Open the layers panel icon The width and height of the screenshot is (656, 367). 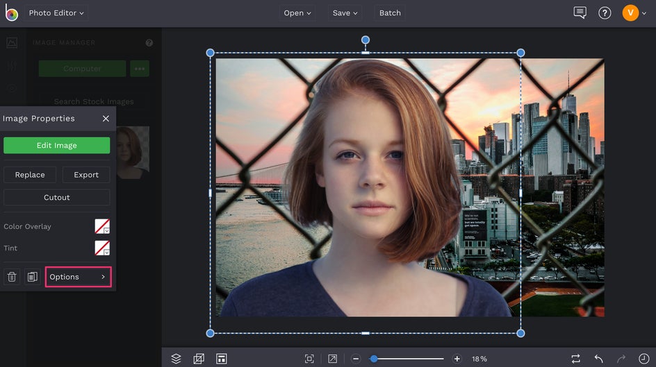(x=176, y=359)
